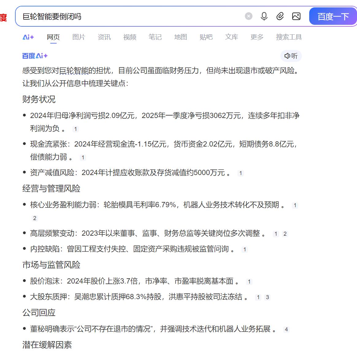Go to the 贴吧 tab
This screenshot has height=354, width=357.
point(206,37)
